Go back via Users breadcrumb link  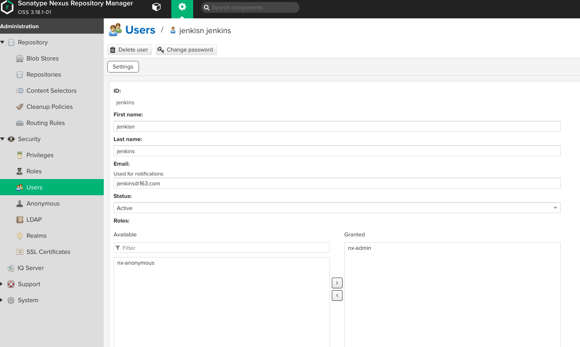(x=140, y=30)
